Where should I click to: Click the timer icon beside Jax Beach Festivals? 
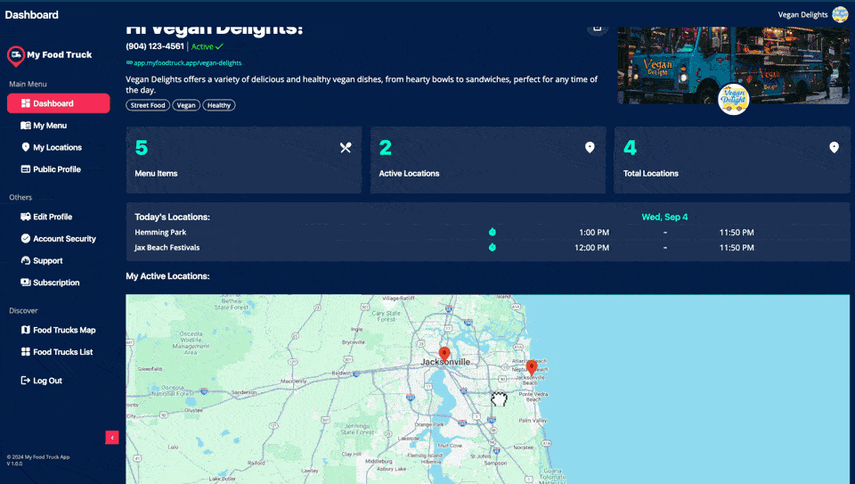pos(493,248)
